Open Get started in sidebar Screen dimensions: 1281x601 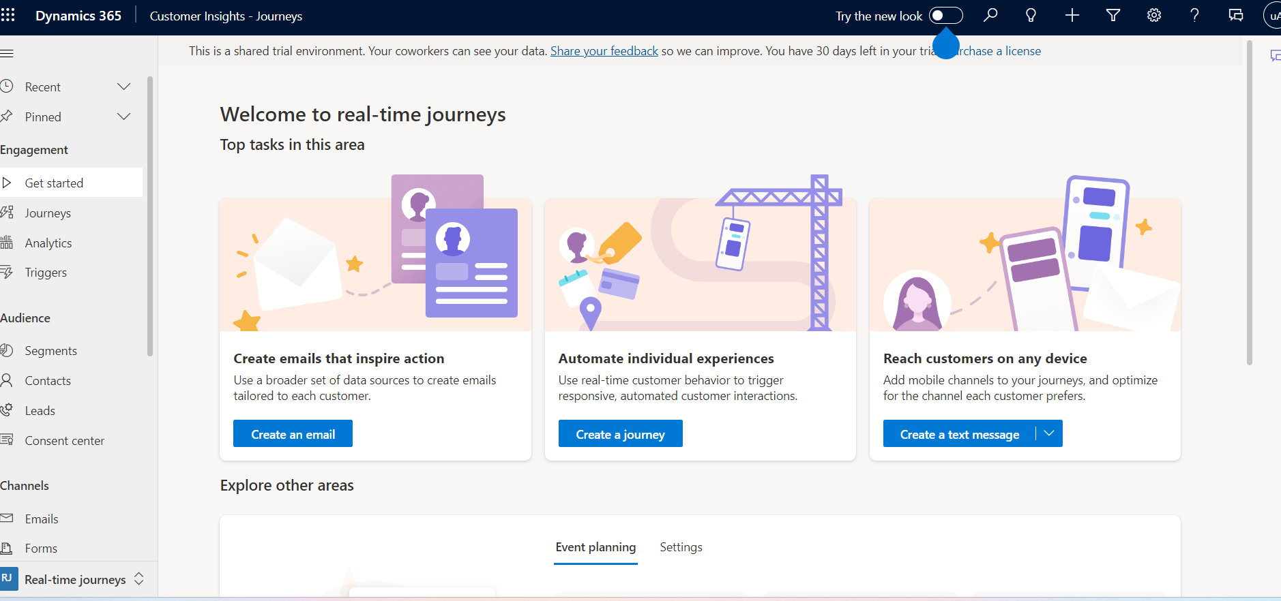(x=71, y=183)
